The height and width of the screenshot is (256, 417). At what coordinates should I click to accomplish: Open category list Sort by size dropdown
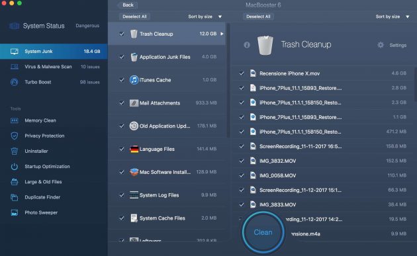[x=205, y=17]
